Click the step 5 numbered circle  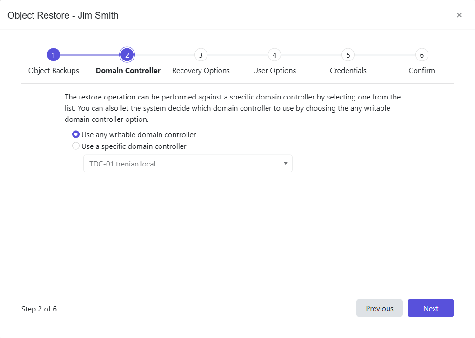click(348, 54)
